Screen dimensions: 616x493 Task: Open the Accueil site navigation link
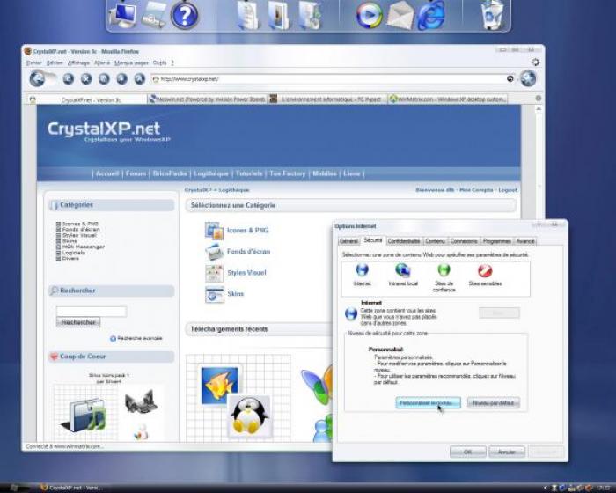coord(107,173)
